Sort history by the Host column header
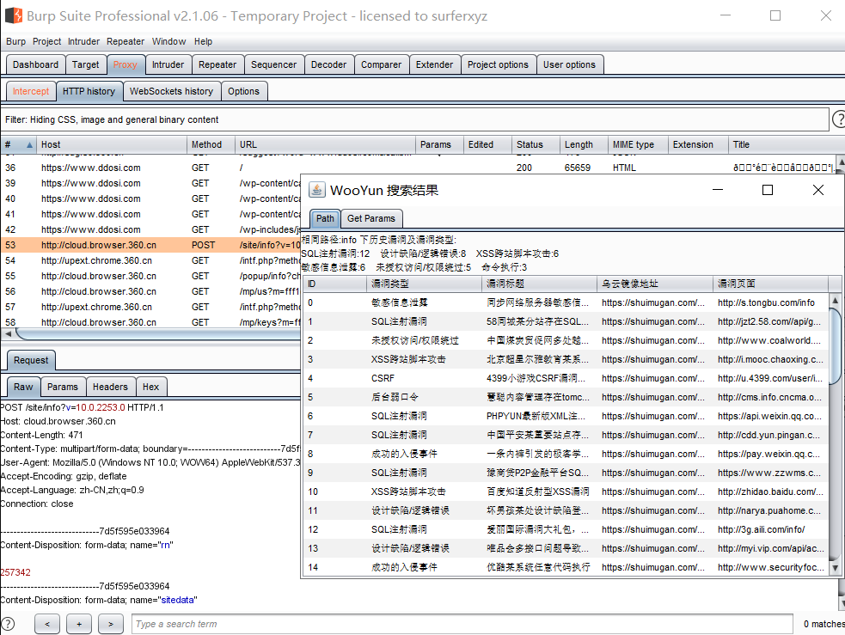The height and width of the screenshot is (635, 845). [x=112, y=144]
